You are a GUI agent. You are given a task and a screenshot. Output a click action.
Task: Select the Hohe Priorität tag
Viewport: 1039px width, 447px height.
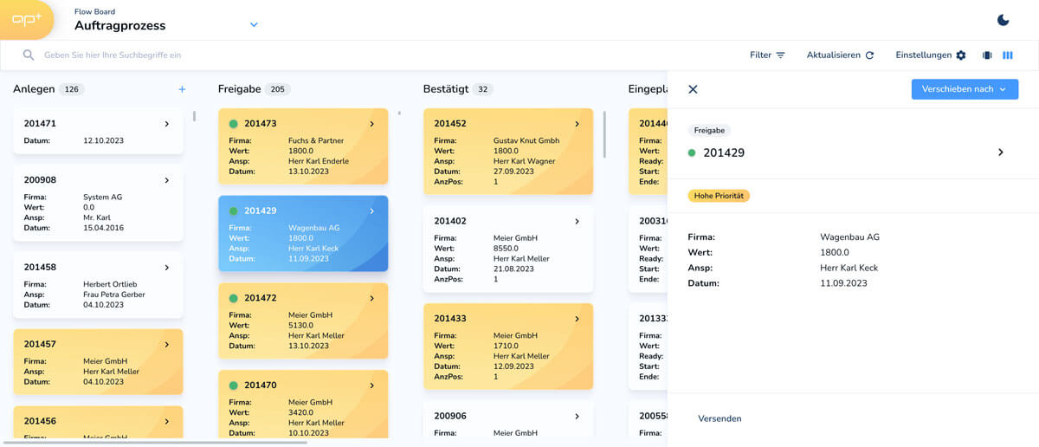(x=719, y=196)
